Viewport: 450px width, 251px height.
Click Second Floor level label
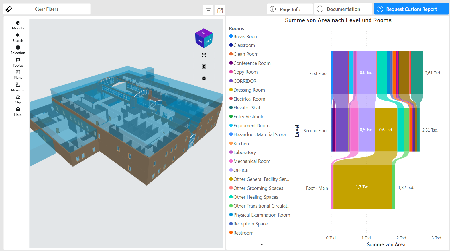(x=316, y=131)
